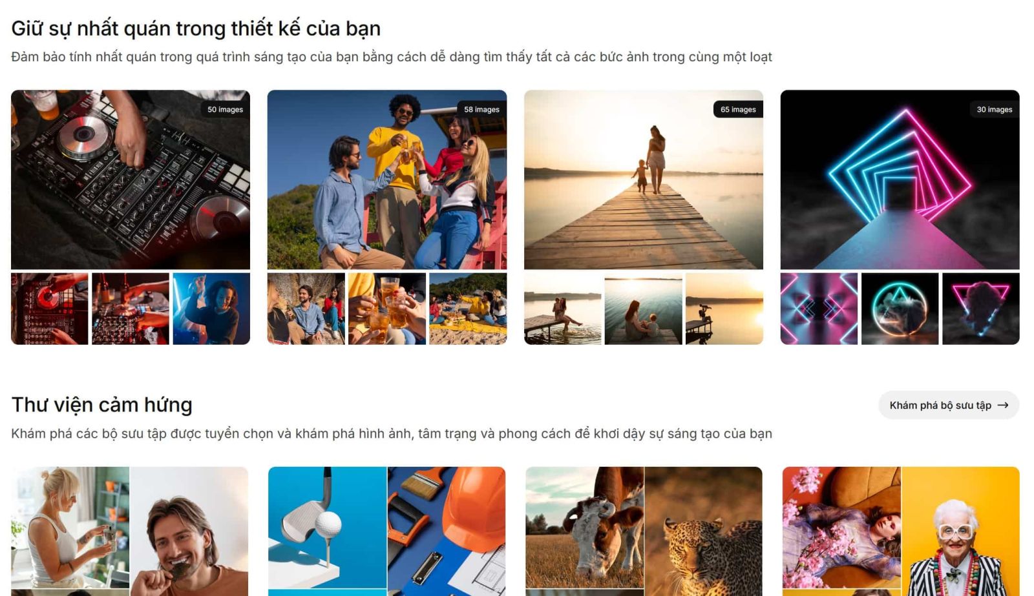Screen dimensions: 1034x596
Task: Select the leopard wildlife collection image
Action: tap(704, 531)
